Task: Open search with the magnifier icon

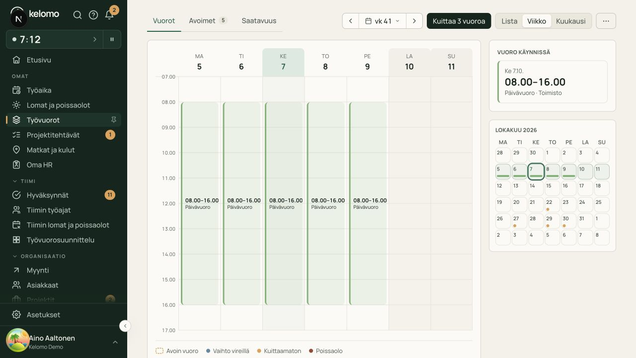Action: tap(78, 15)
